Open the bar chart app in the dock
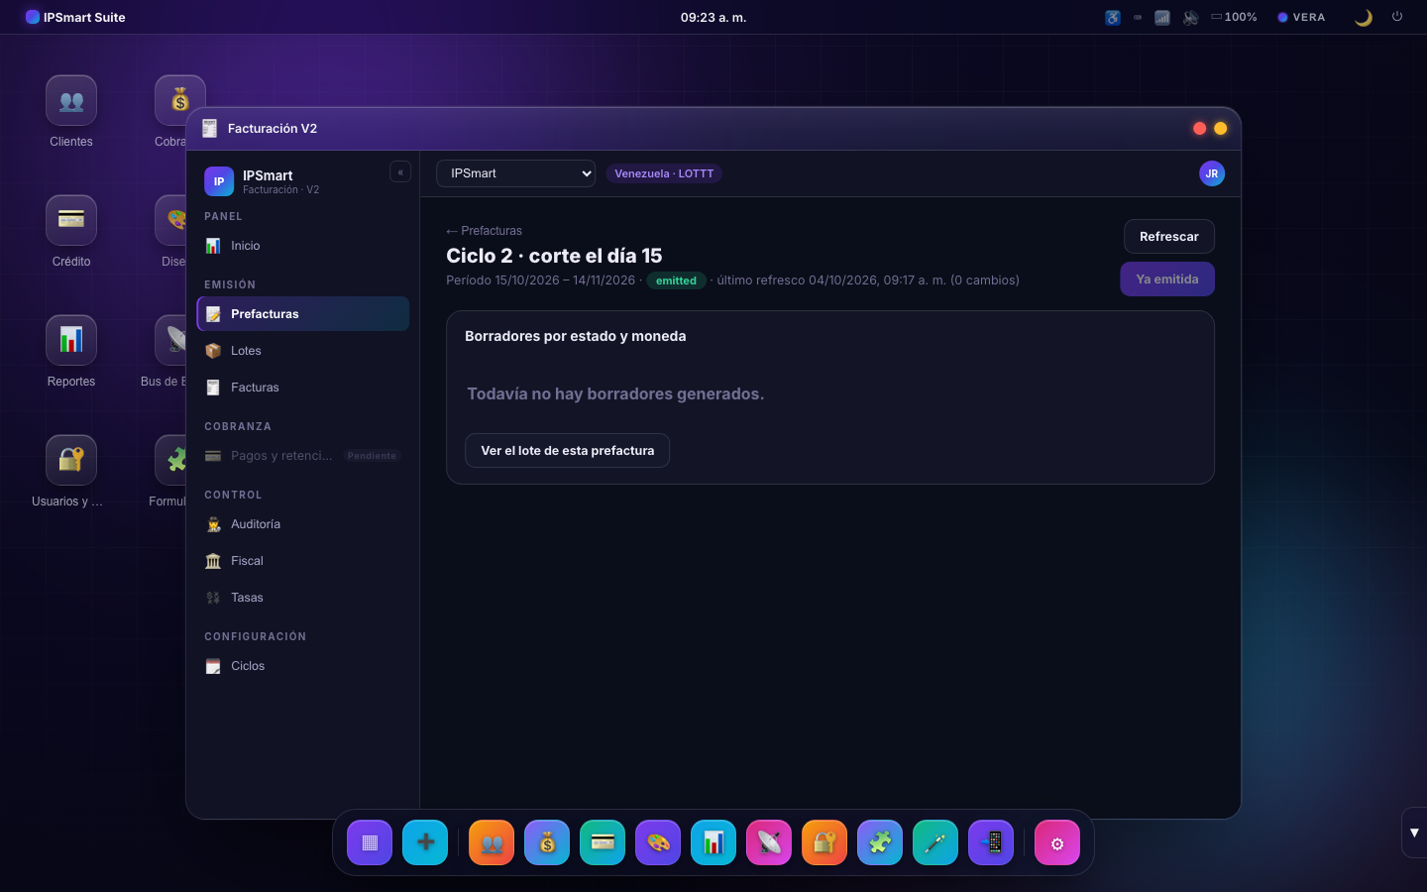 tap(713, 842)
